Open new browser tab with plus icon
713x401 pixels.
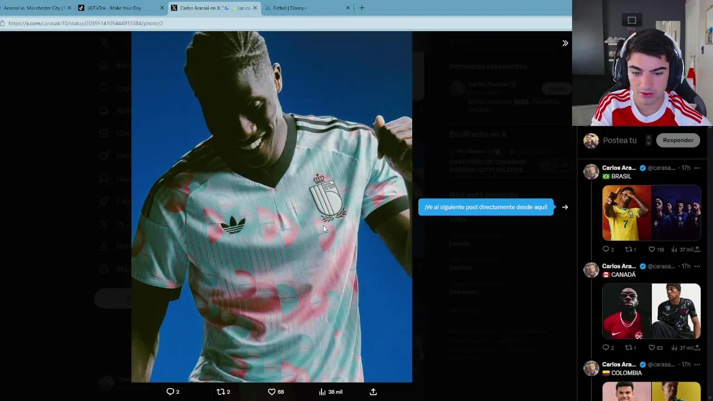point(362,8)
